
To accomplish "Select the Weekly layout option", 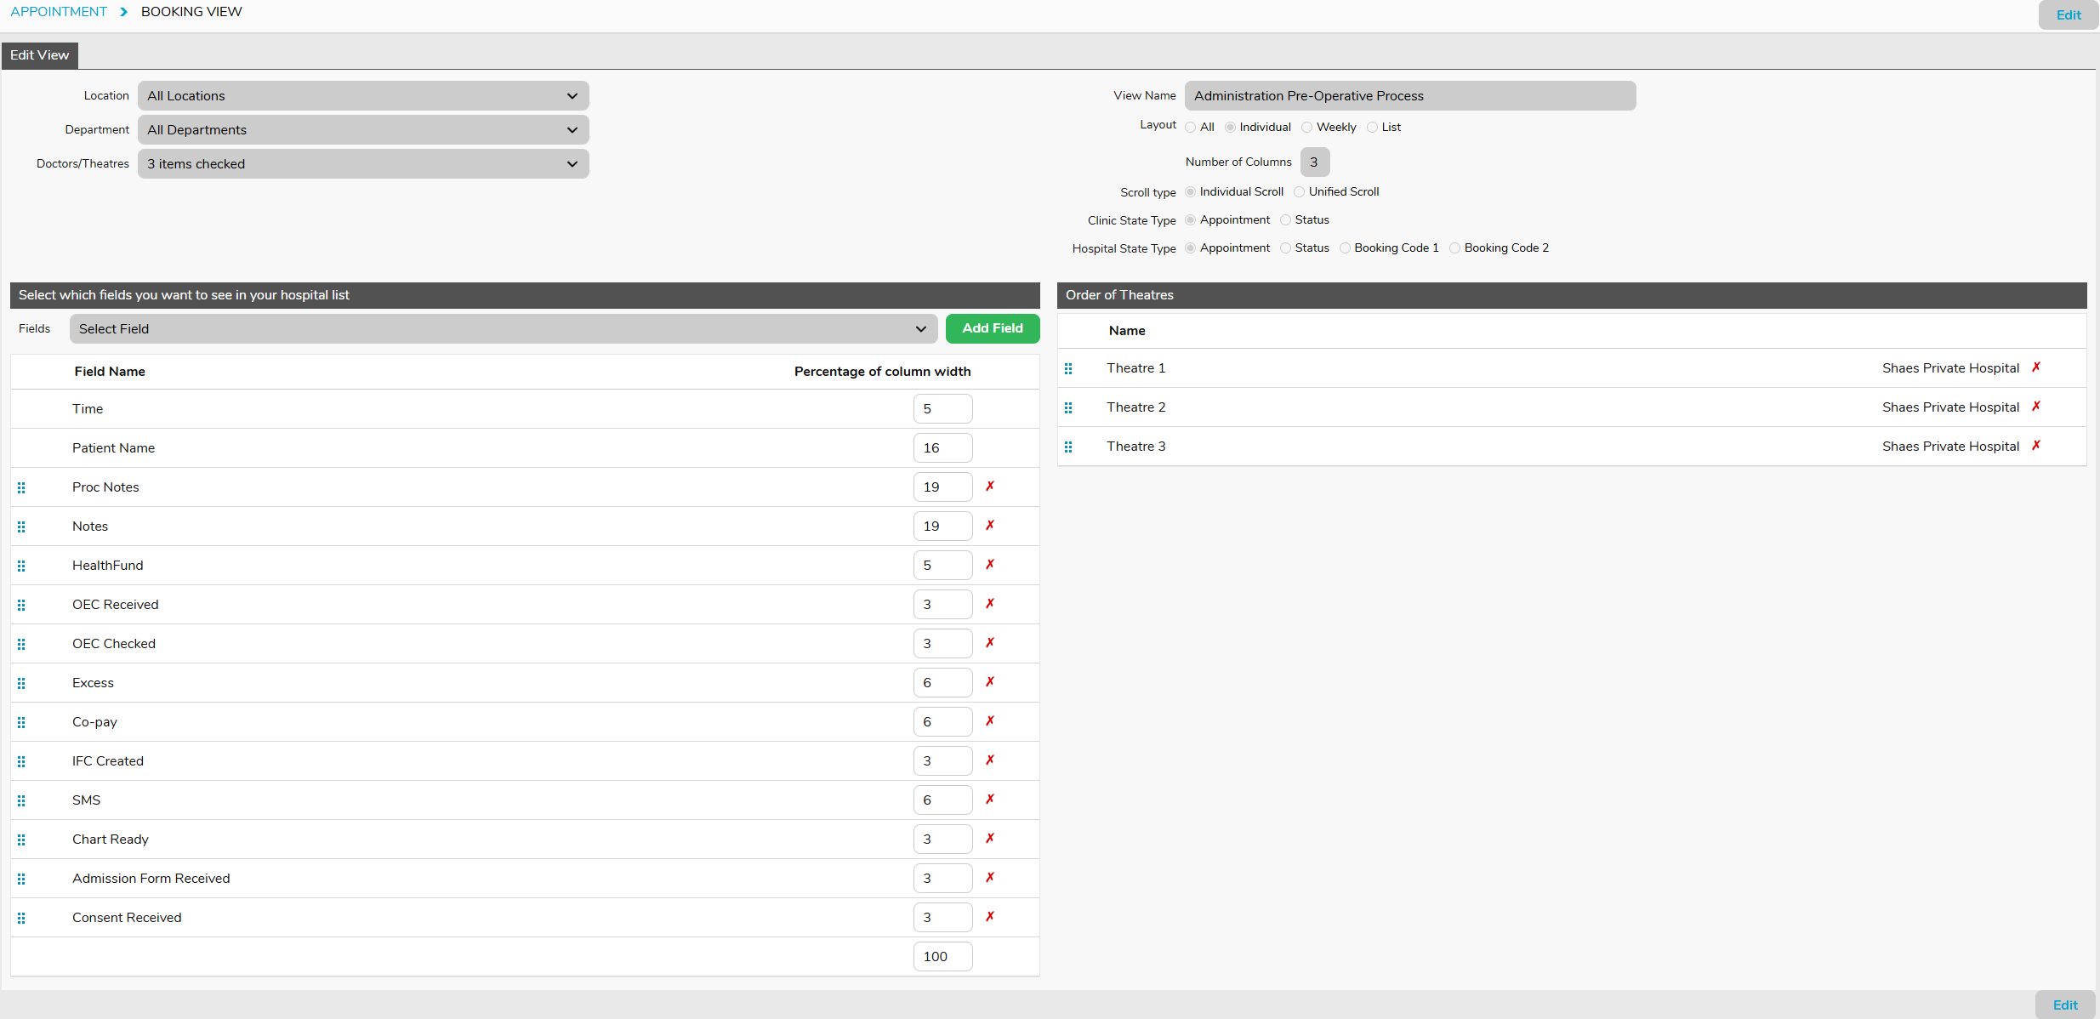I will pyautogui.click(x=1307, y=128).
